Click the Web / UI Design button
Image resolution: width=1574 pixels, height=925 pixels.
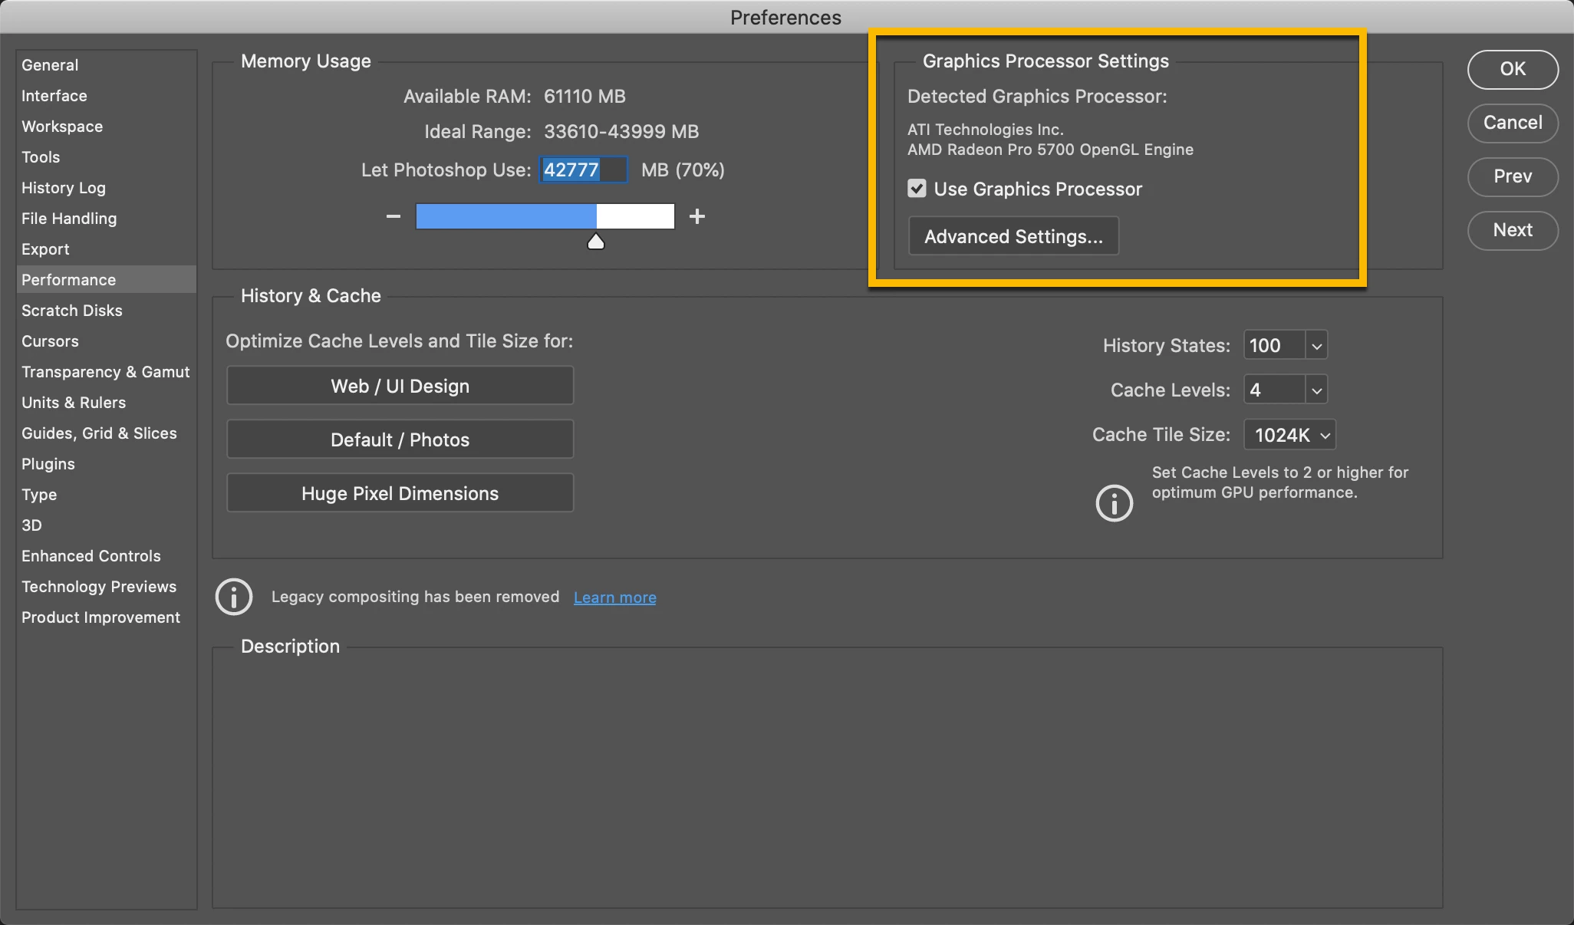(x=400, y=386)
